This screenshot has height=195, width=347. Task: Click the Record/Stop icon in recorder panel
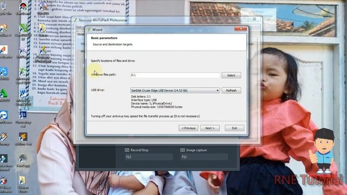(x=127, y=150)
